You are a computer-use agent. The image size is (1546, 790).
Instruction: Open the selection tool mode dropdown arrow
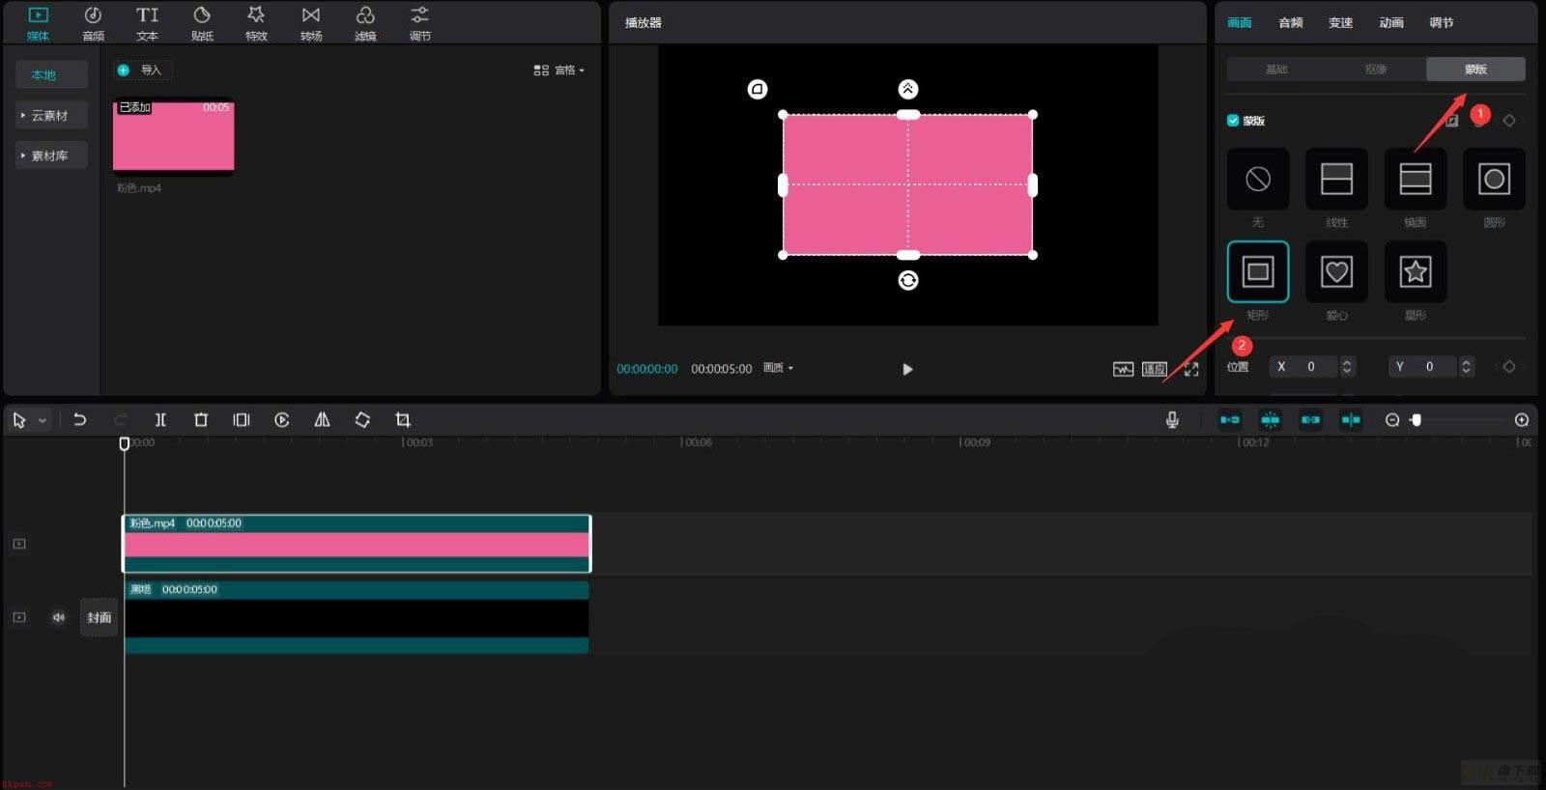42,420
